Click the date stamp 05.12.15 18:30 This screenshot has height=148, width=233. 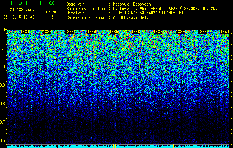(x=19, y=17)
